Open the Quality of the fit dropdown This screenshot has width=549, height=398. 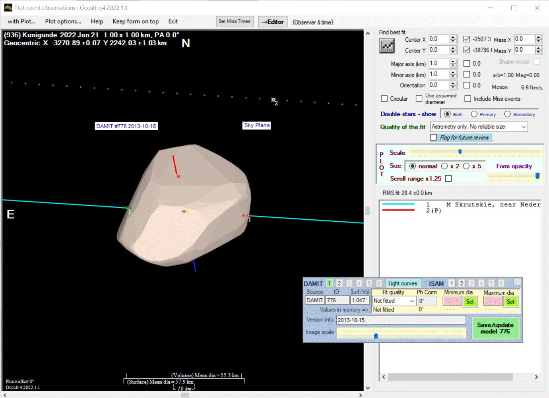tap(523, 127)
